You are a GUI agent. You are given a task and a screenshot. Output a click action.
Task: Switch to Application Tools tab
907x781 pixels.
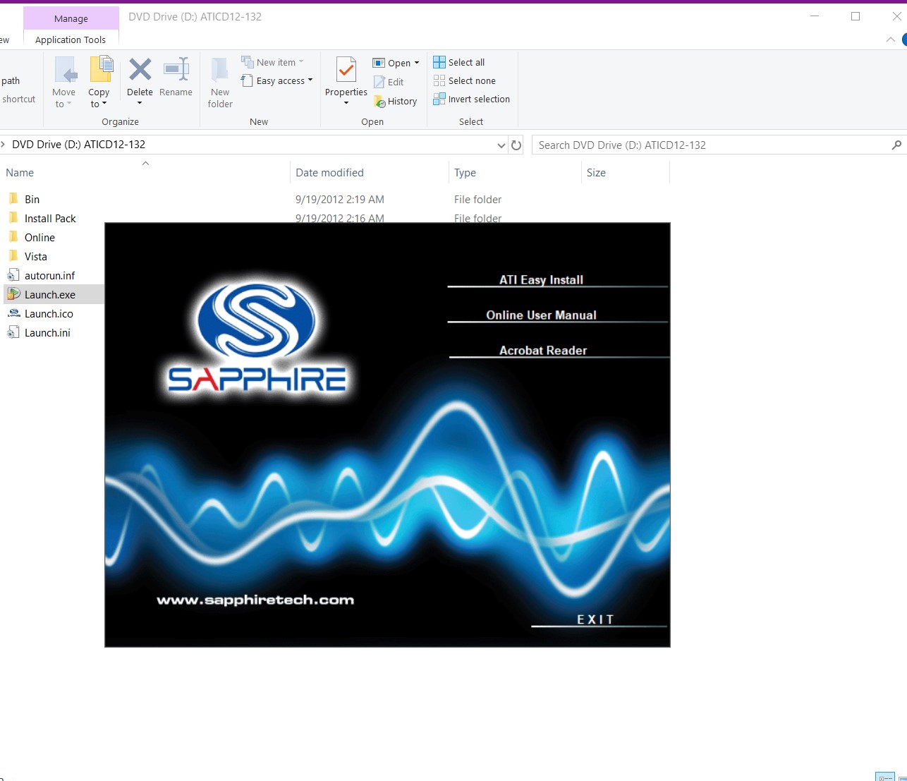[x=71, y=40]
